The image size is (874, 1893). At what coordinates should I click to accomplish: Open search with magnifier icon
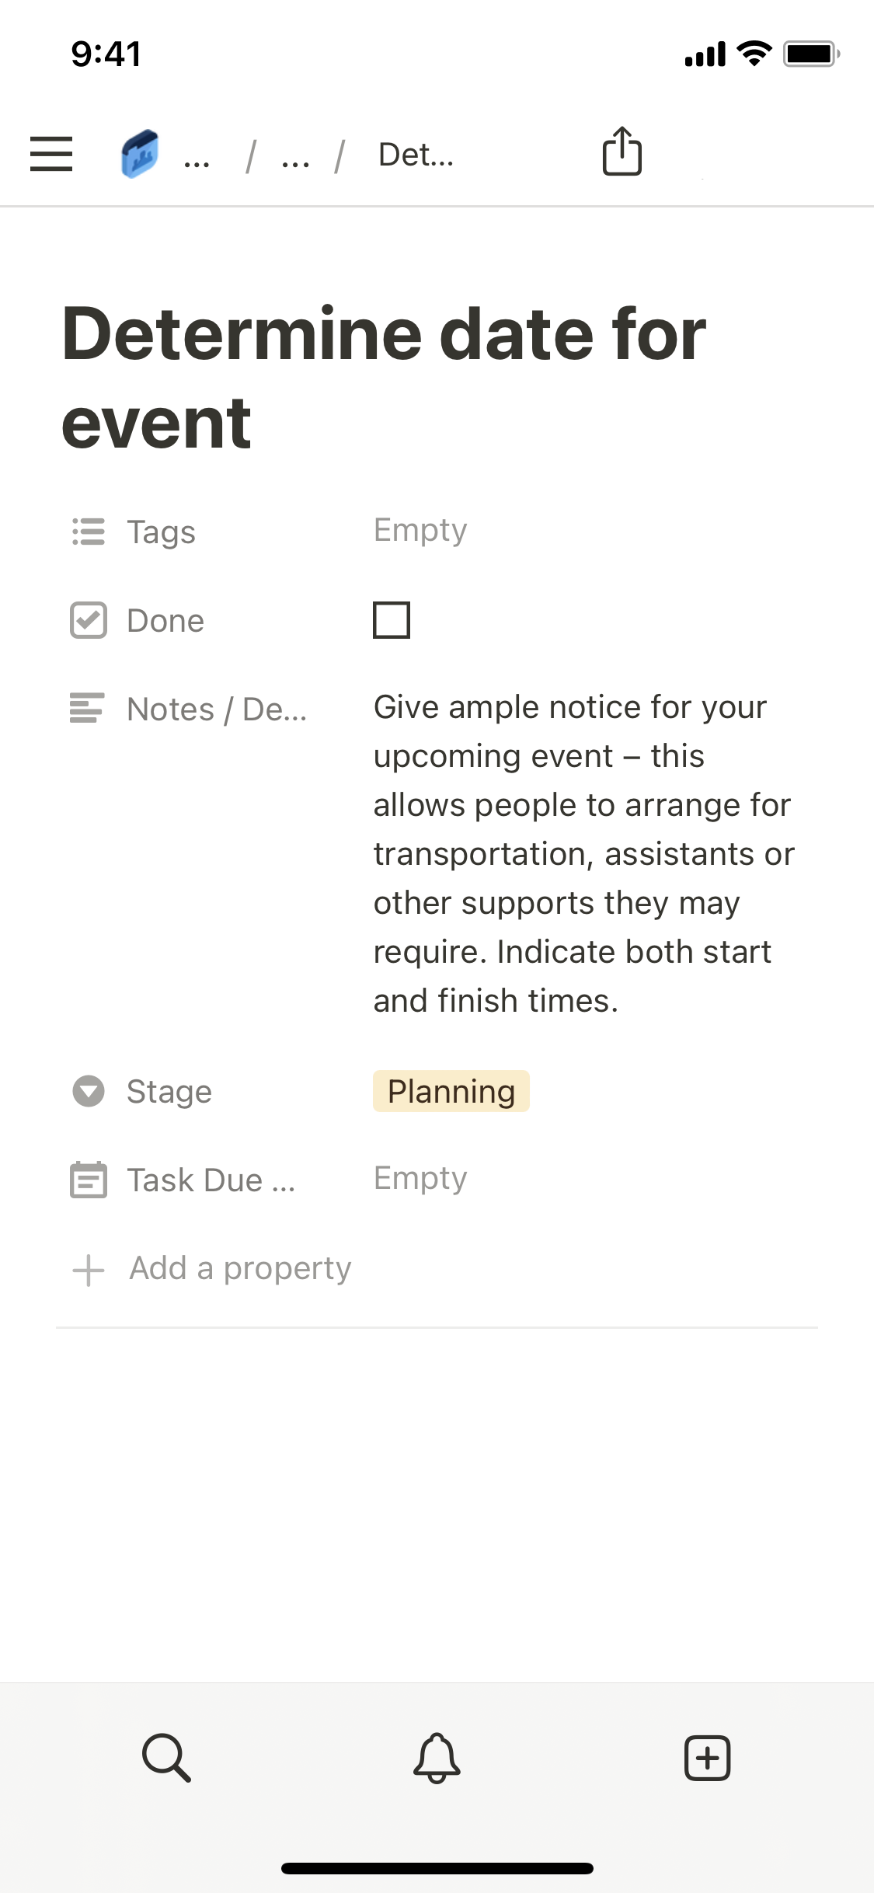166,1757
